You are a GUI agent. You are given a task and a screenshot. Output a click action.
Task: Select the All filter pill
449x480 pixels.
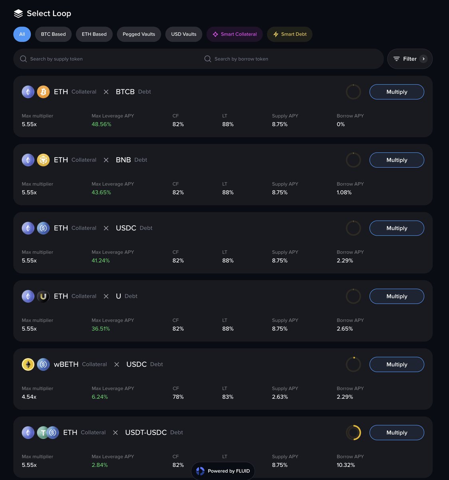[22, 34]
